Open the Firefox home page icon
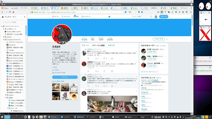Image resolution: width=212 pixels, height=119 pixels. tap(13, 12)
